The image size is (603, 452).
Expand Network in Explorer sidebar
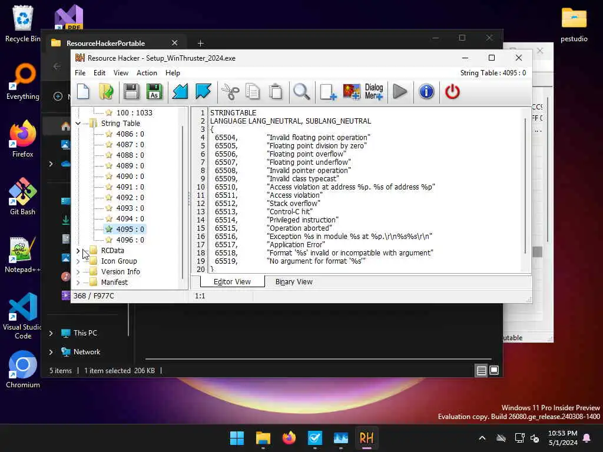tap(51, 352)
